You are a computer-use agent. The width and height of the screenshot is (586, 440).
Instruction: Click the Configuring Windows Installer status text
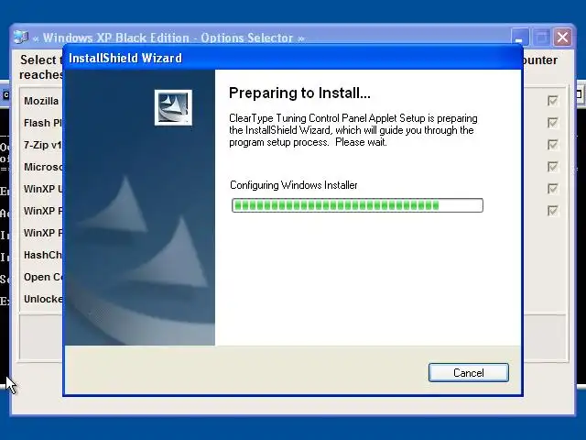click(x=294, y=185)
